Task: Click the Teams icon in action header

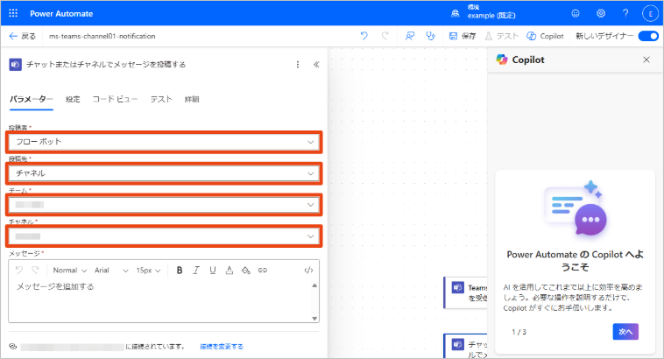Action: [x=15, y=64]
